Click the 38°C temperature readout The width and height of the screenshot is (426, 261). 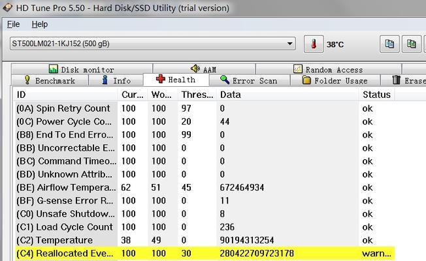[335, 44]
